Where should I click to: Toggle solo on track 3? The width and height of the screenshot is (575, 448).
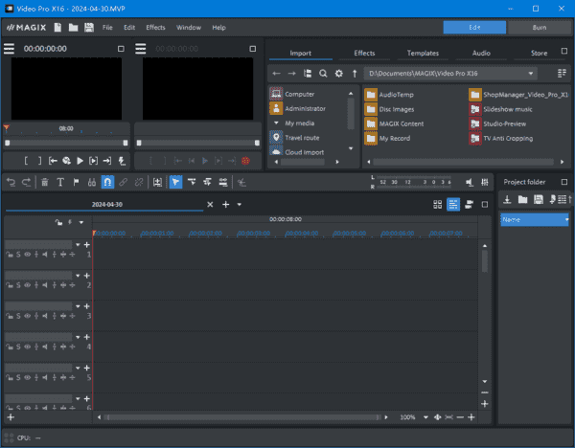[x=18, y=316]
